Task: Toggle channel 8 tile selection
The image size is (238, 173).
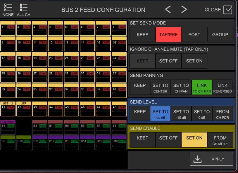Action: click(x=119, y=28)
